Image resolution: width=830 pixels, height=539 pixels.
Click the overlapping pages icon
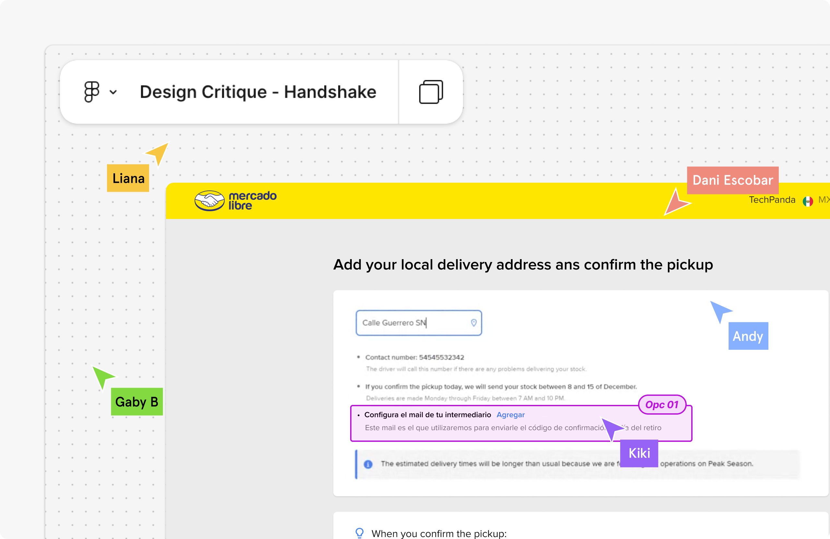(x=431, y=92)
